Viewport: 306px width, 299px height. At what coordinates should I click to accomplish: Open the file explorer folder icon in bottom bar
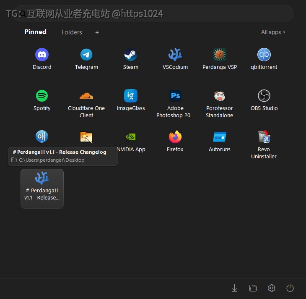click(x=253, y=288)
